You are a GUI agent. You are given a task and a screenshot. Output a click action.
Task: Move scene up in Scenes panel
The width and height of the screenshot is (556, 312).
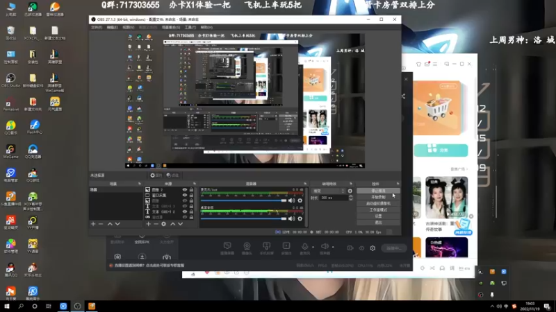110,224
